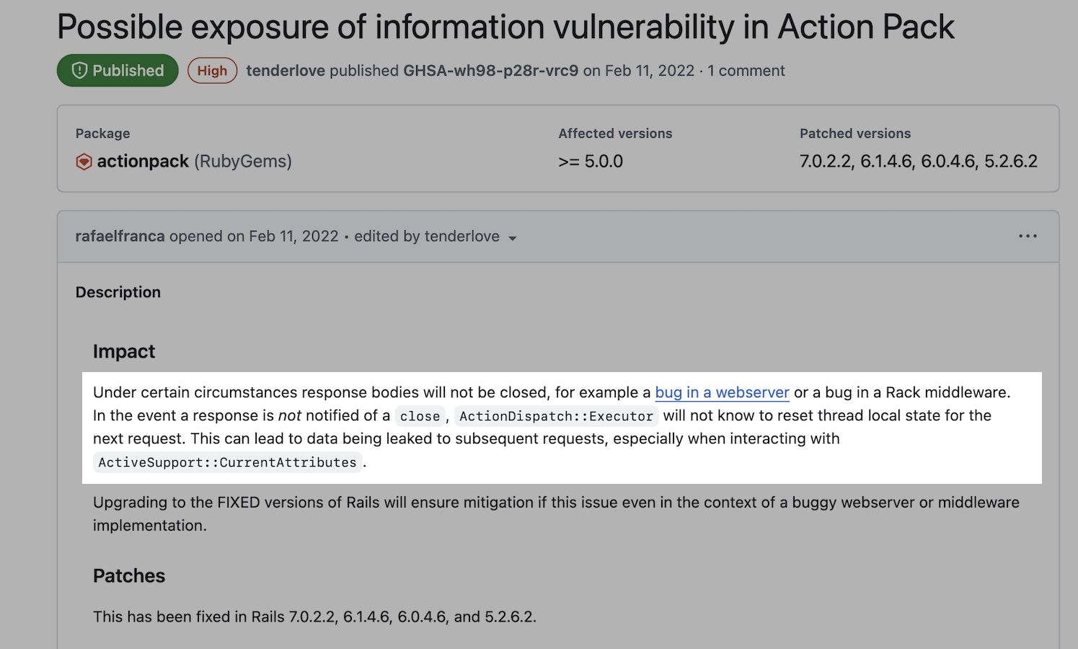Open the rafaelfranca user profile
1078x649 pixels.
(120, 237)
